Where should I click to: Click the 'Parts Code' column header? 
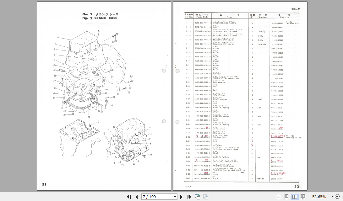202,17
